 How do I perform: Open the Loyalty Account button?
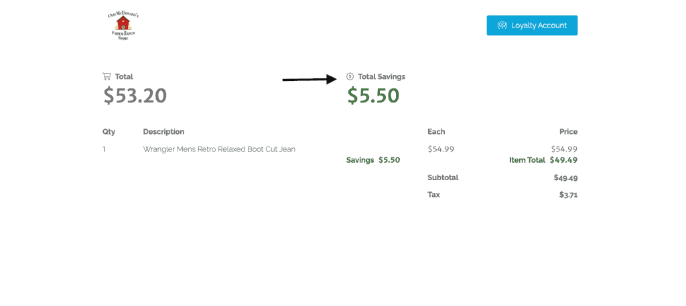tap(532, 25)
